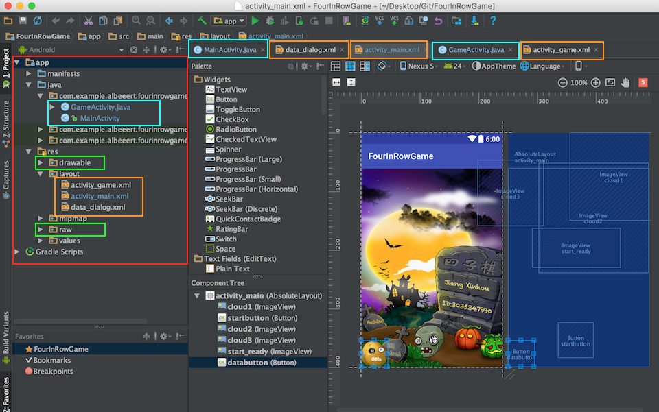Open the Nexus S device dropdown
659x412 pixels.
pyautogui.click(x=419, y=66)
